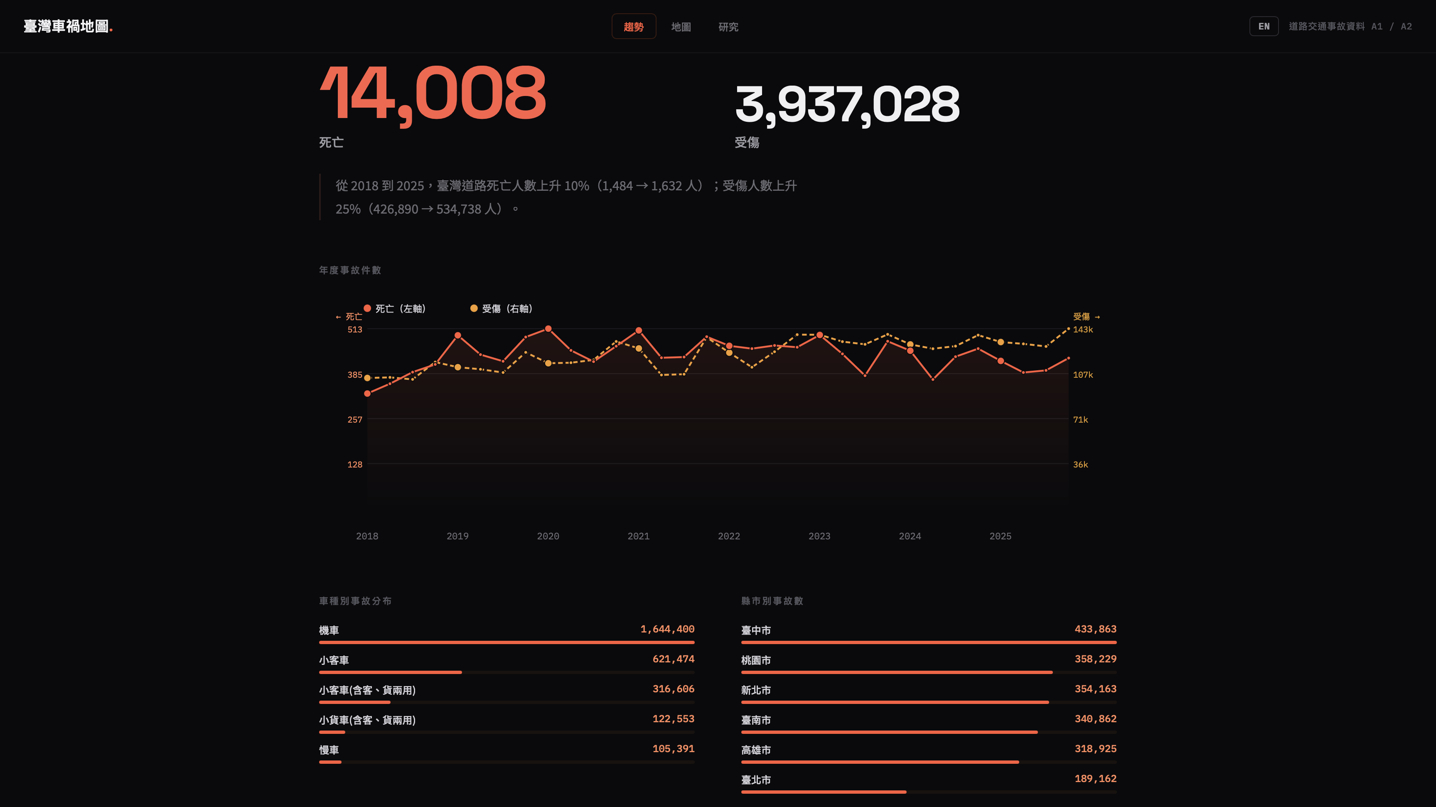Click the 臺中市 county row label
Viewport: 1436px width, 807px height.
click(756, 630)
